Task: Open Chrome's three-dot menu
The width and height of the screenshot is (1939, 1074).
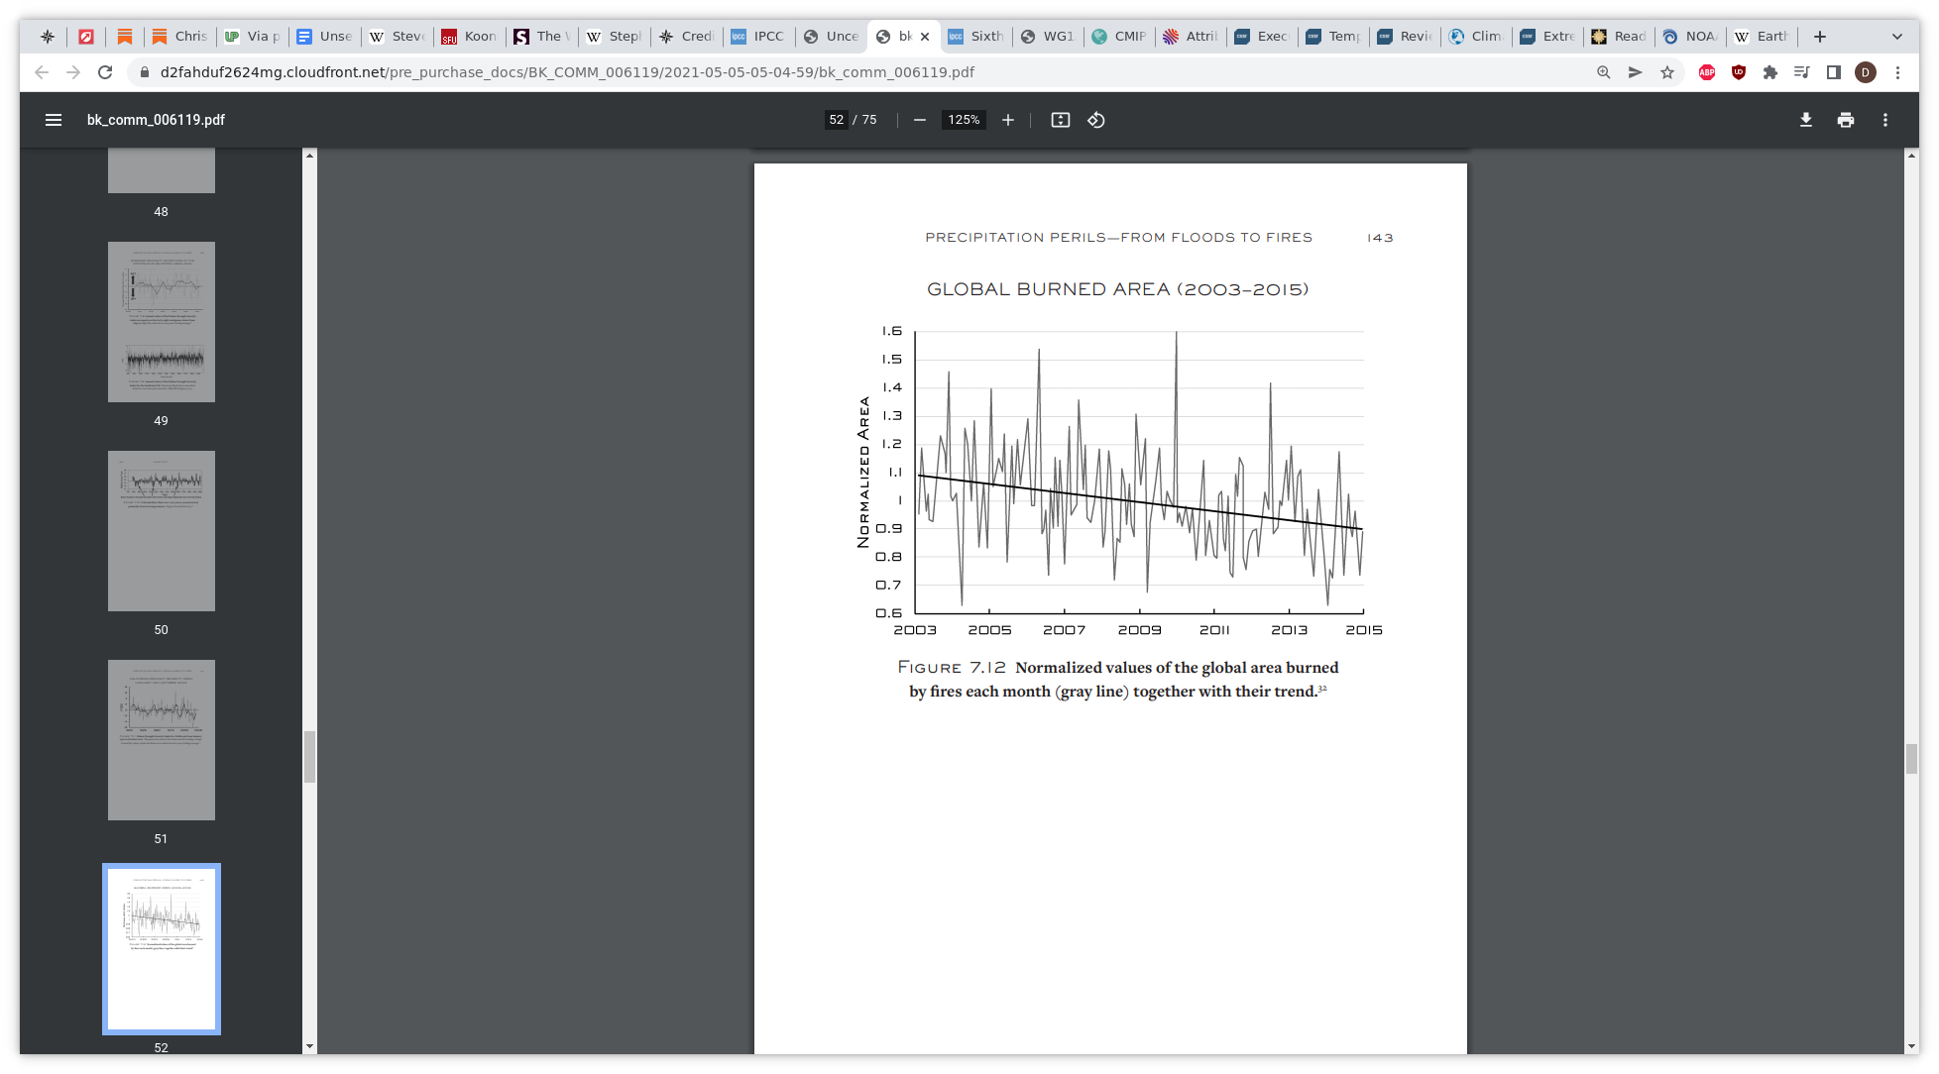Action: [x=1897, y=72]
